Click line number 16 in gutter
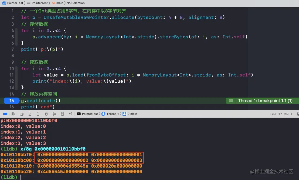 pyautogui.click(x=12, y=107)
